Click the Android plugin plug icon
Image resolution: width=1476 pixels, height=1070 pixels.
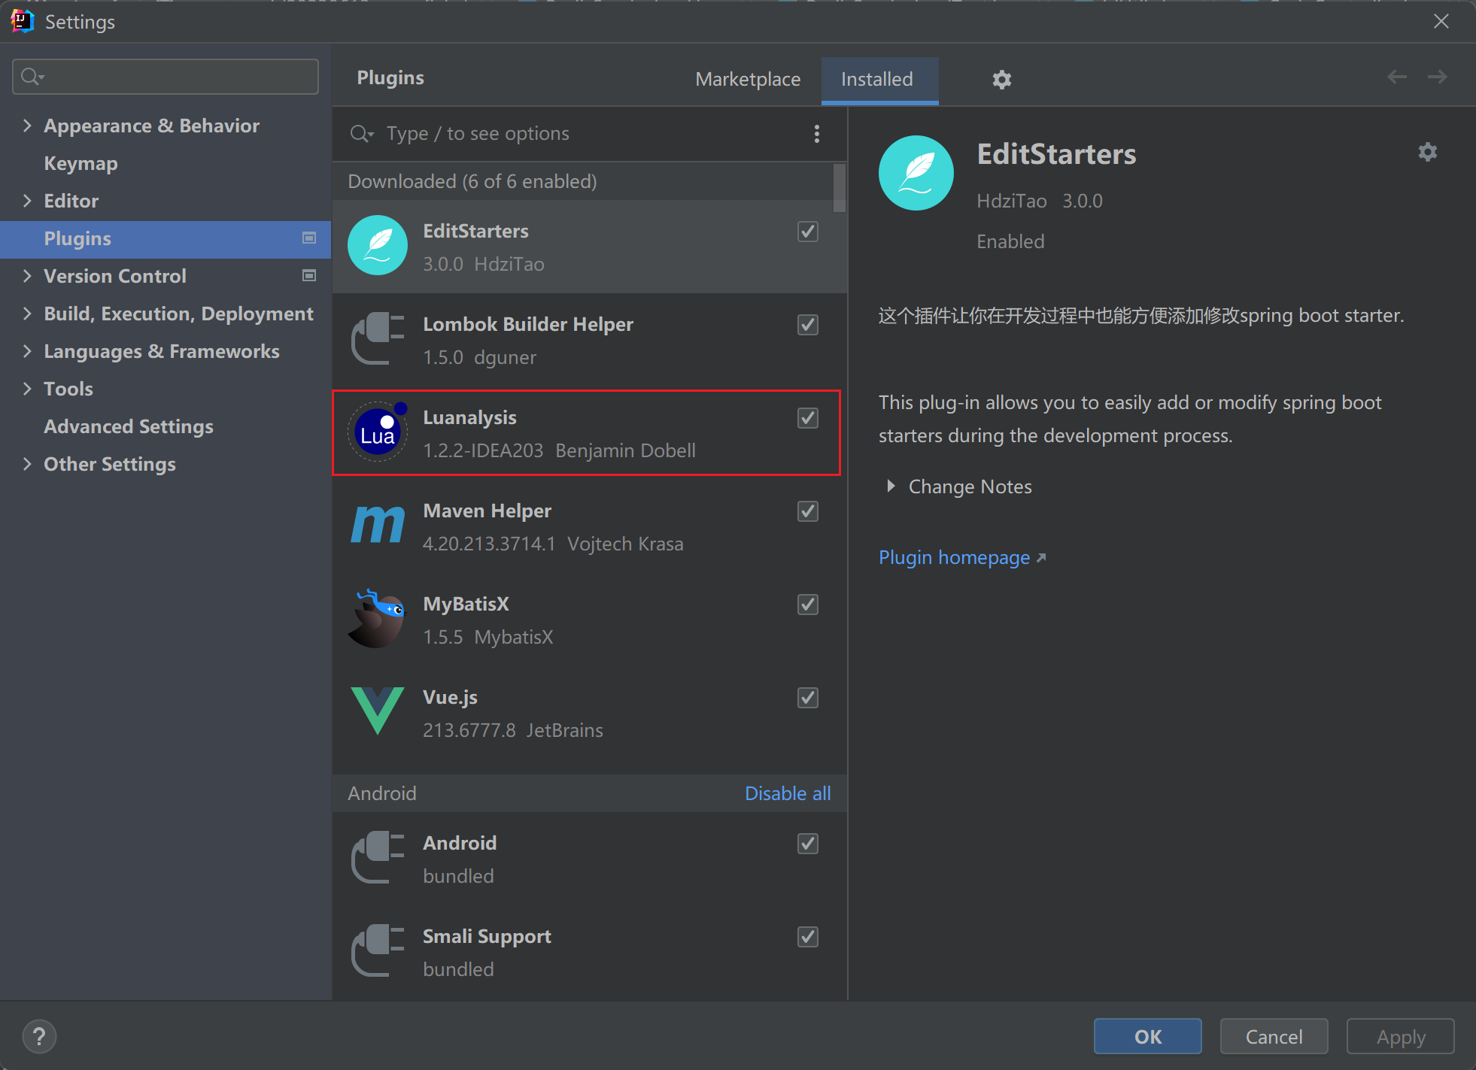pos(378,858)
